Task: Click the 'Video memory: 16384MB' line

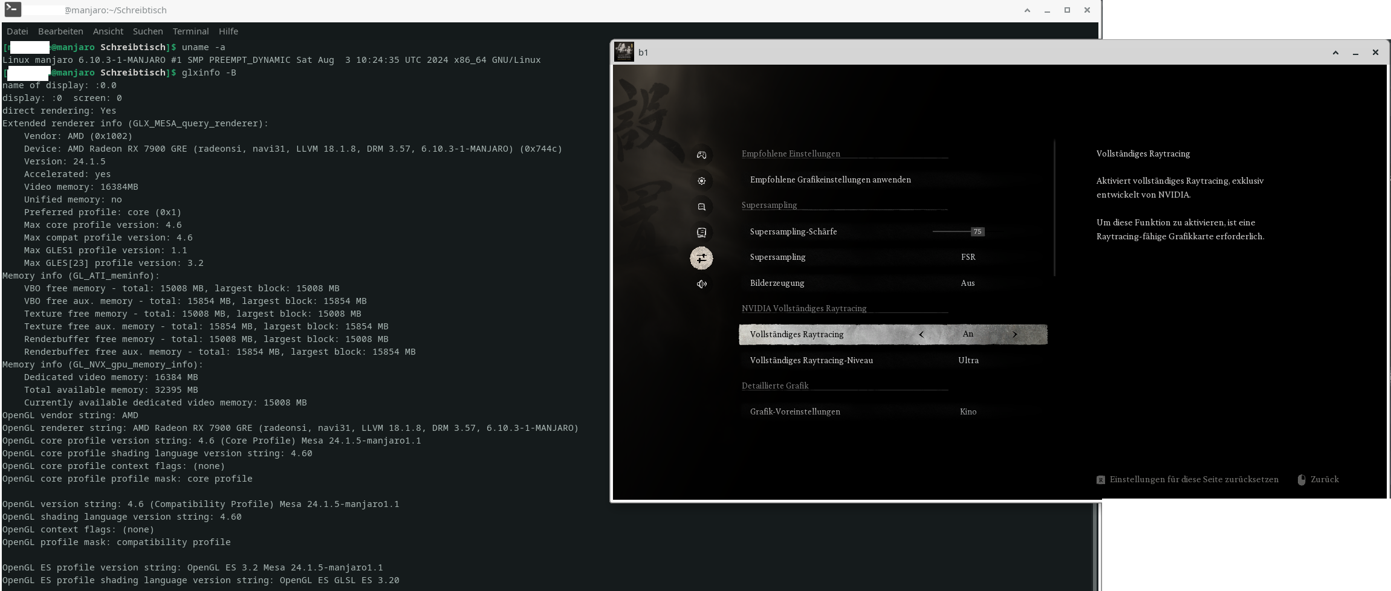Action: [81, 187]
